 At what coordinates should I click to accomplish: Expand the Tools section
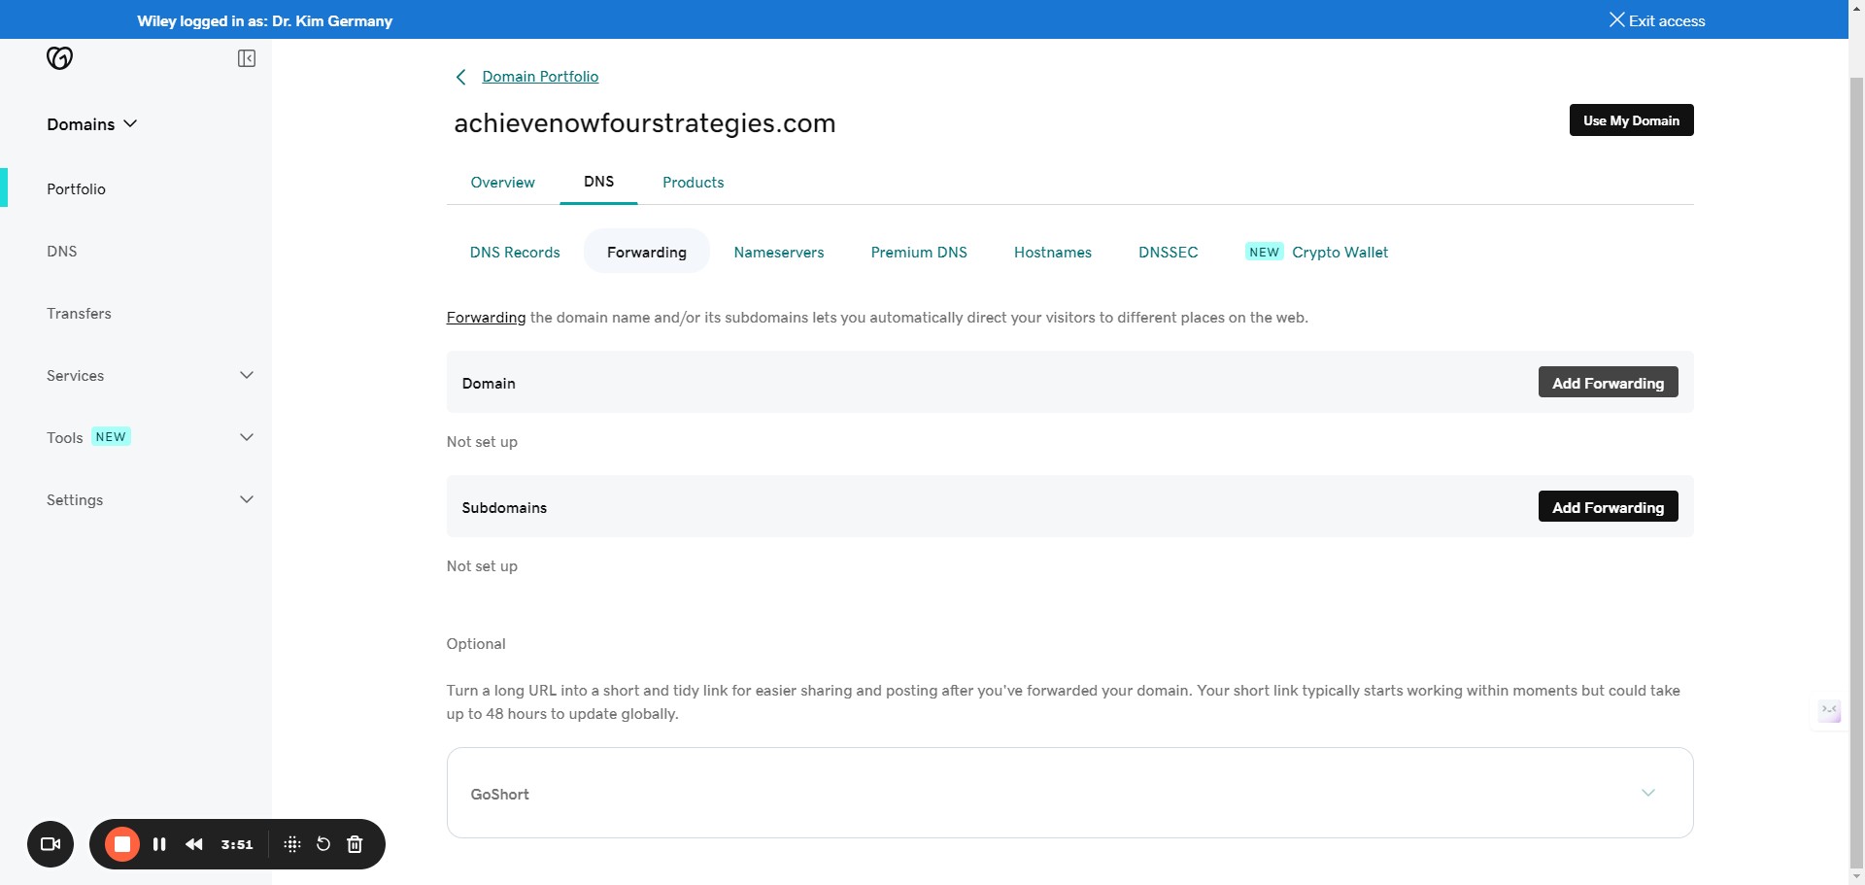pos(246,437)
